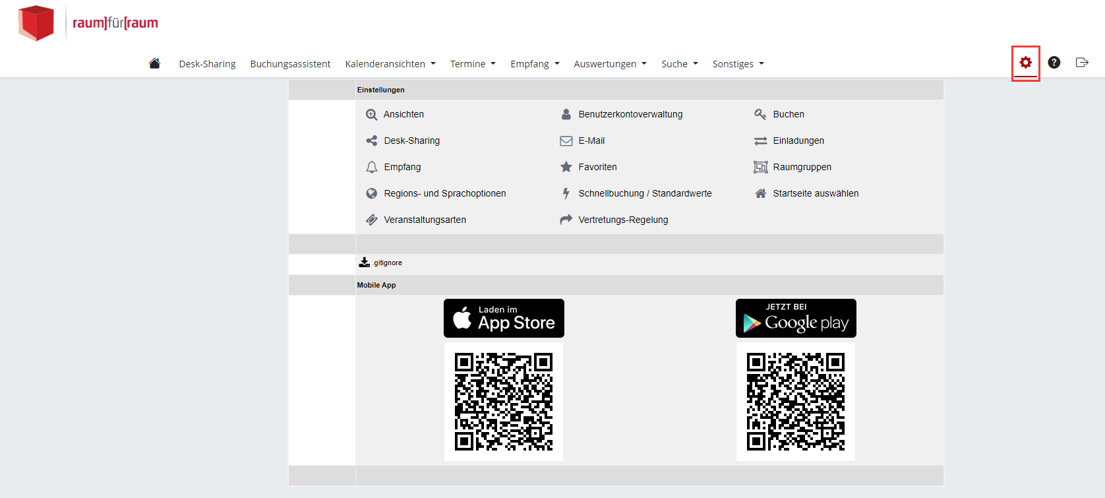Viewport: 1105px width, 498px height.
Task: Expand the Auswertungen dropdown menu
Action: pos(610,64)
